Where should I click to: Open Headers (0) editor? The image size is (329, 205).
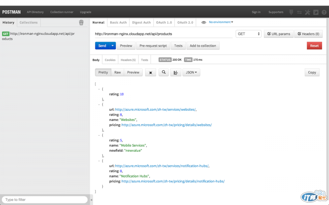pos(308,34)
